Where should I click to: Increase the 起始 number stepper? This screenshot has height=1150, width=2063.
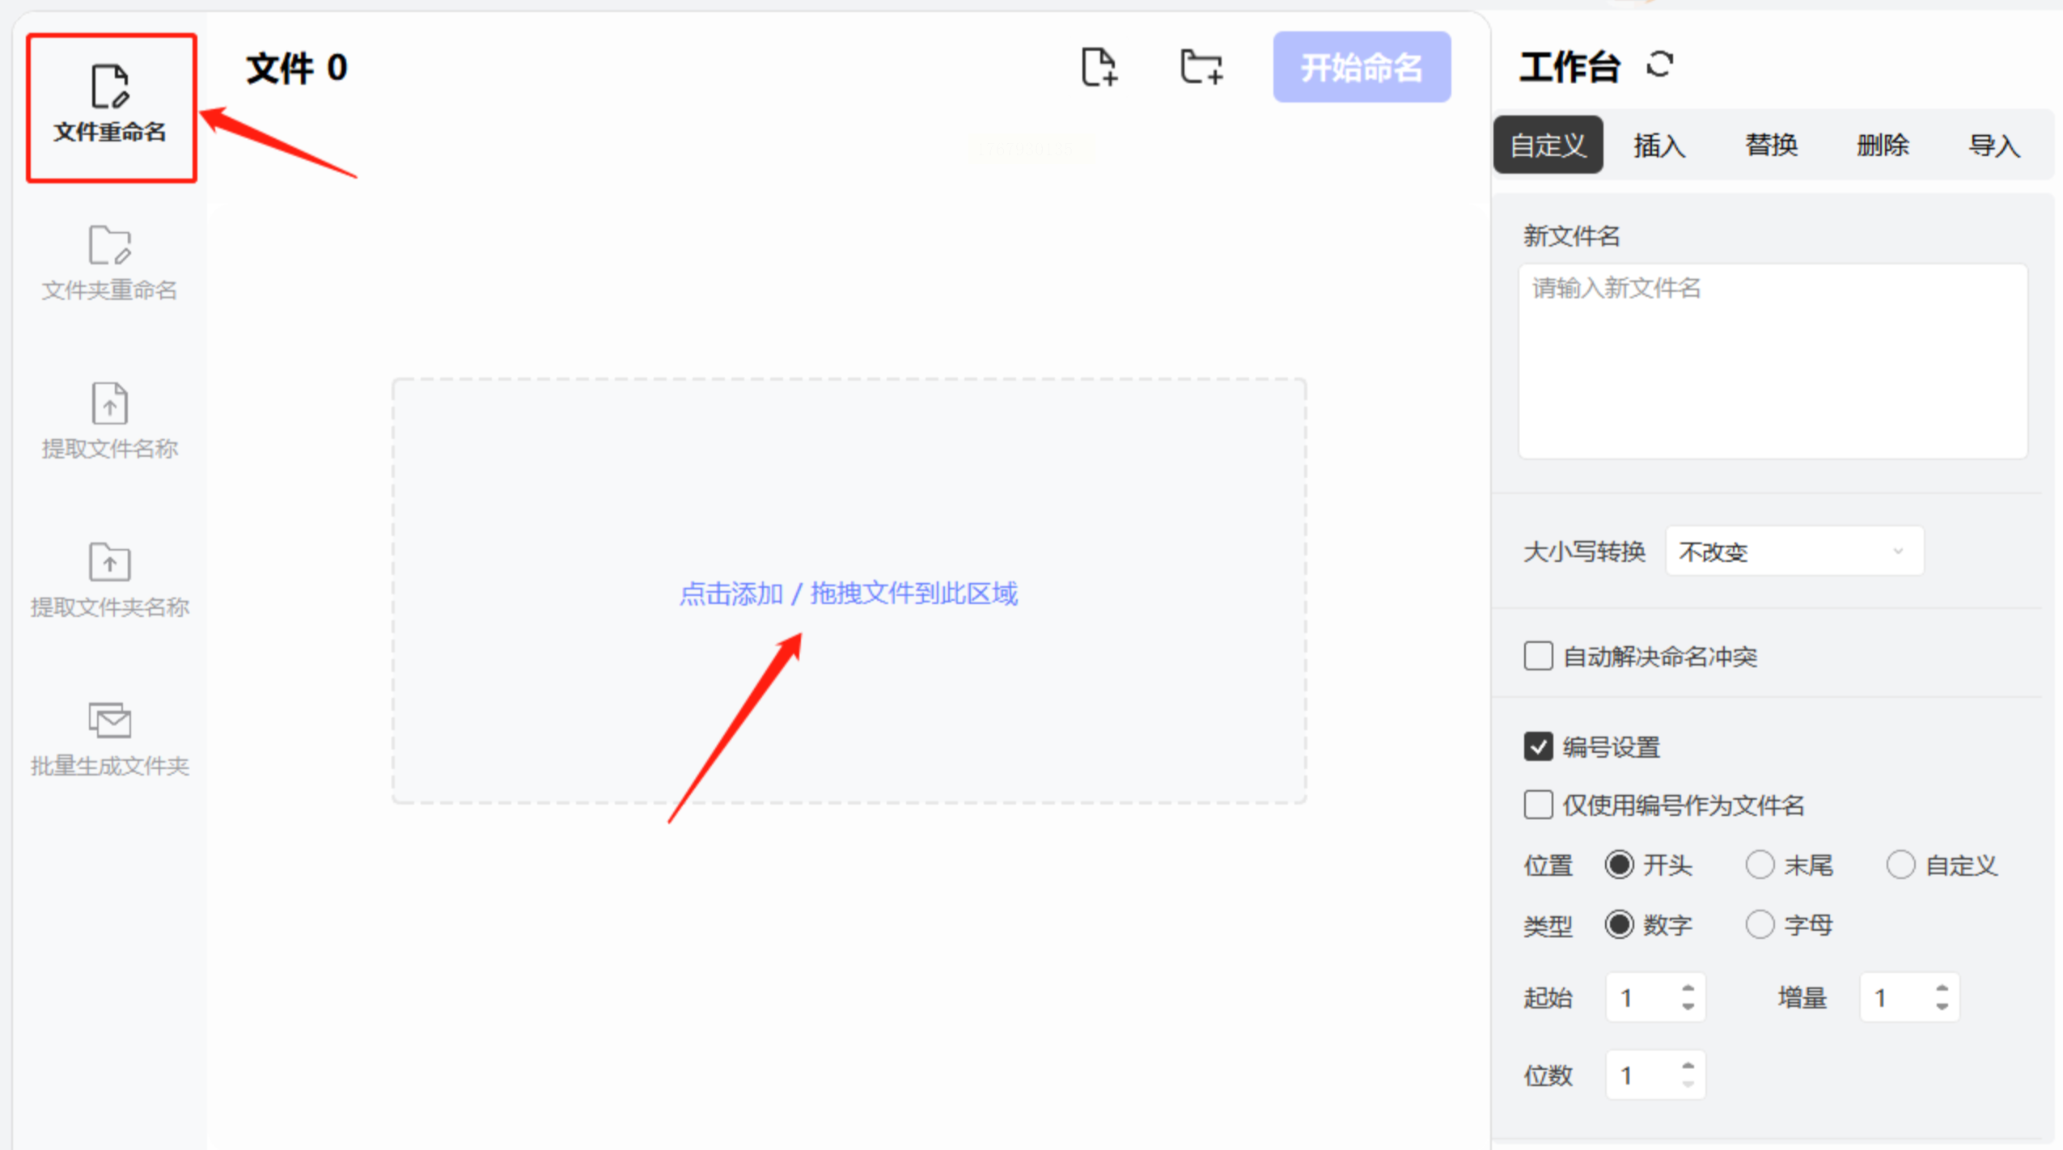click(x=1688, y=989)
